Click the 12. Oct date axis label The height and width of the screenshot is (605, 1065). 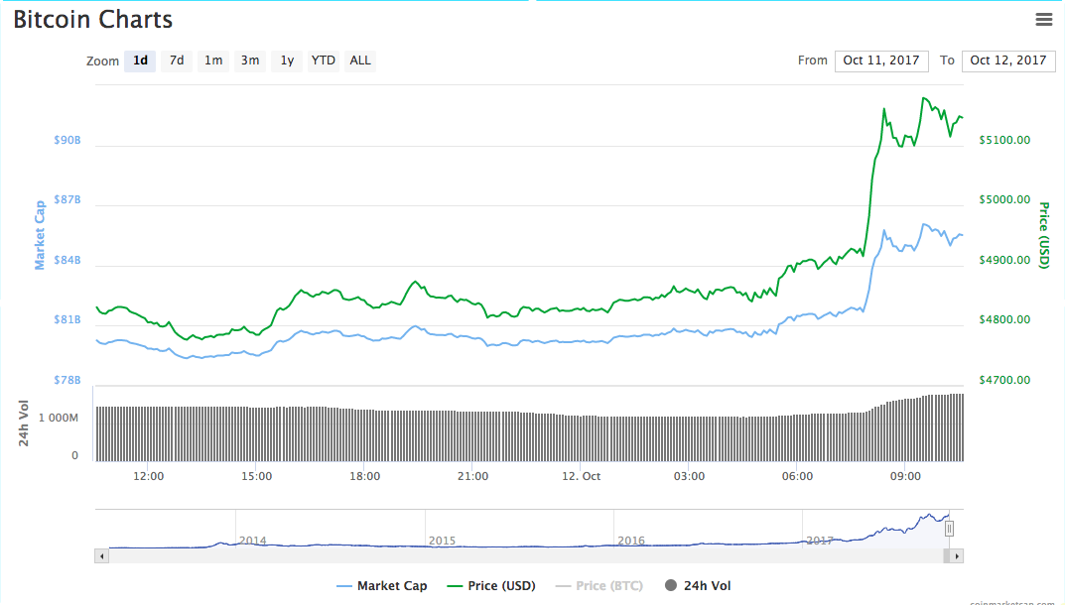[x=581, y=476]
